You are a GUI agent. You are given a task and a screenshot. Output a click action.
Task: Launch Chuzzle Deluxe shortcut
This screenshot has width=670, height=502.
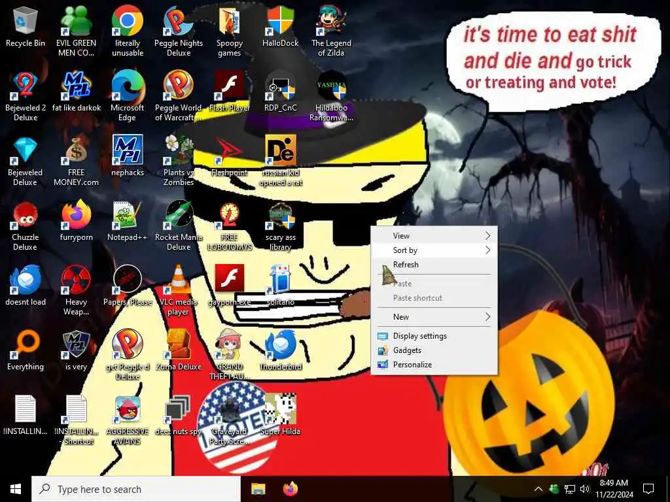(x=26, y=226)
